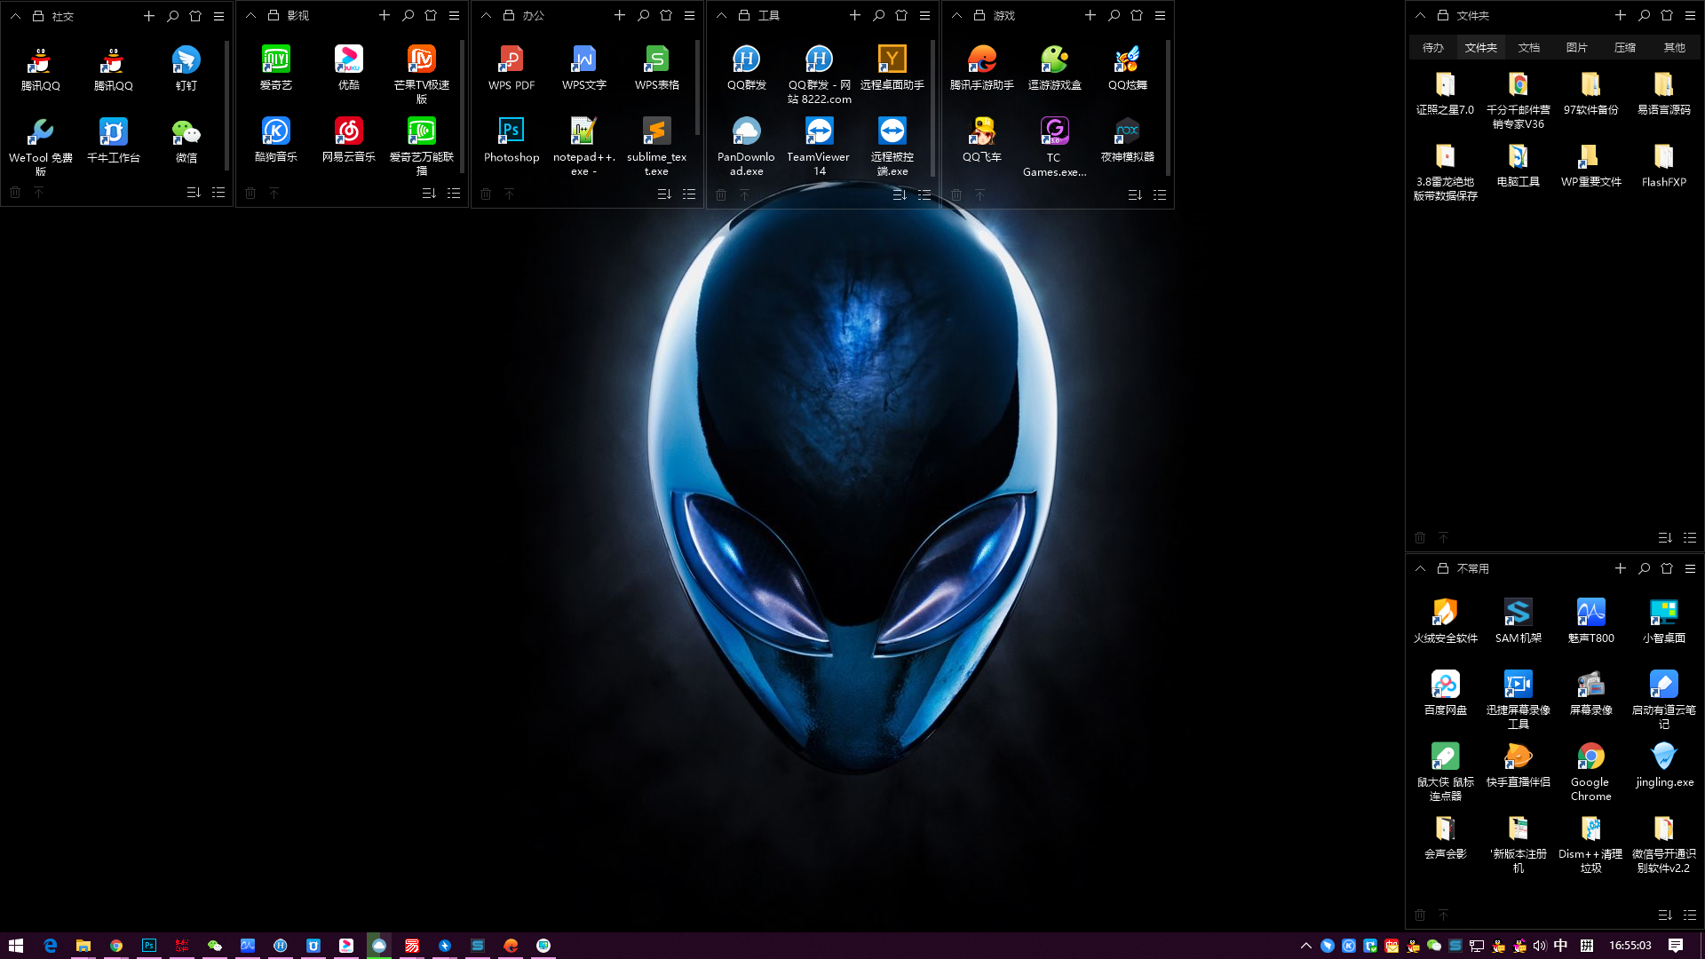Switch 不常用 group to list view
This screenshot has width=1705, height=959.
[x=1690, y=915]
